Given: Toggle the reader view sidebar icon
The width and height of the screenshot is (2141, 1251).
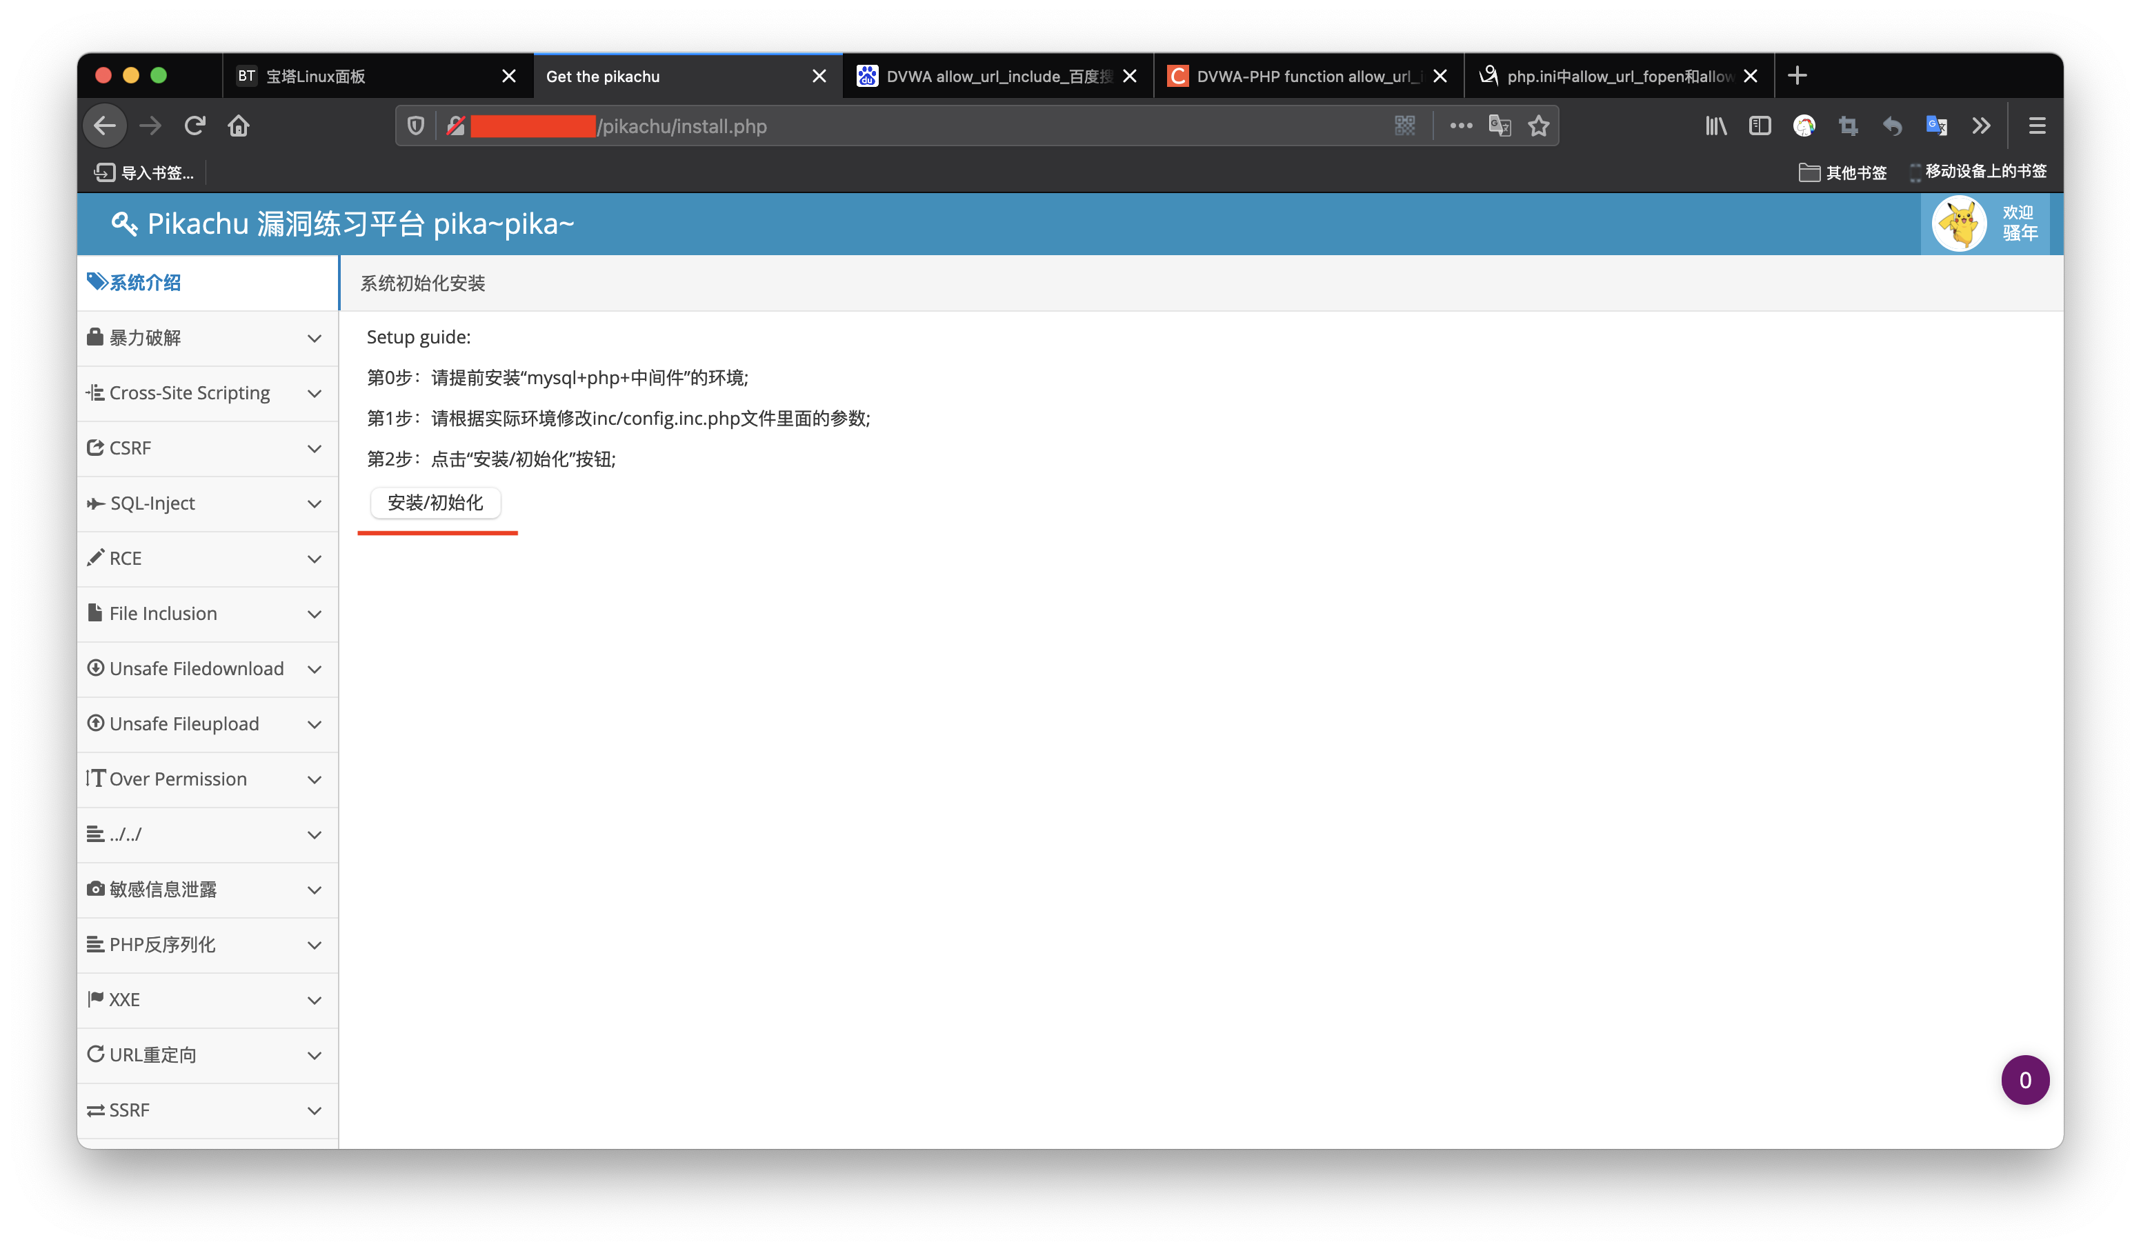Looking at the screenshot, I should (x=1760, y=126).
